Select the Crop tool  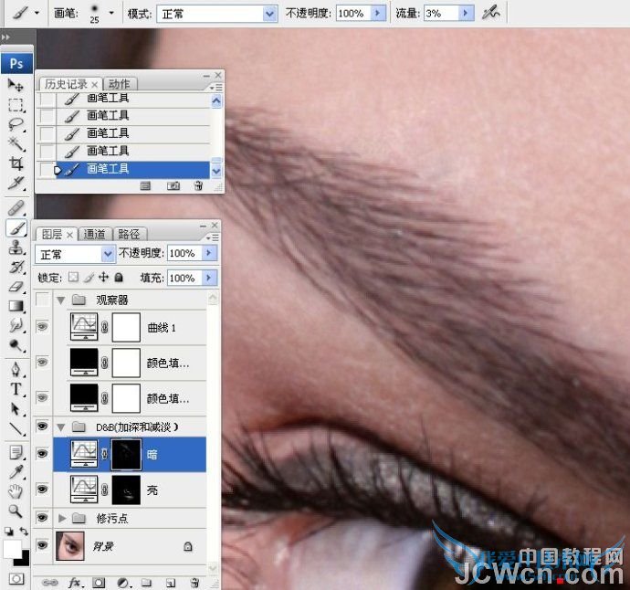(16, 164)
